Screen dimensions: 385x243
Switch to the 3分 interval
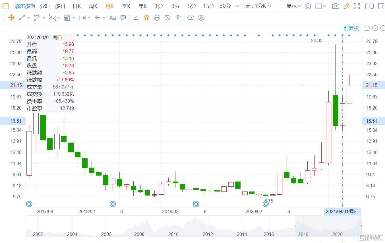click(x=176, y=6)
